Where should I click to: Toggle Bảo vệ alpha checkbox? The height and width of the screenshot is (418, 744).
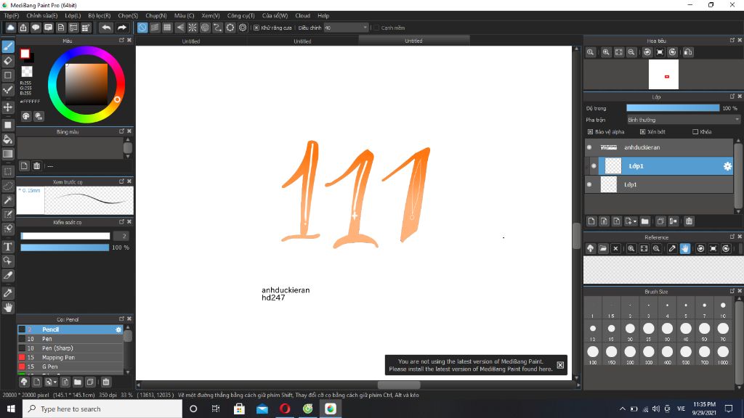pos(590,132)
